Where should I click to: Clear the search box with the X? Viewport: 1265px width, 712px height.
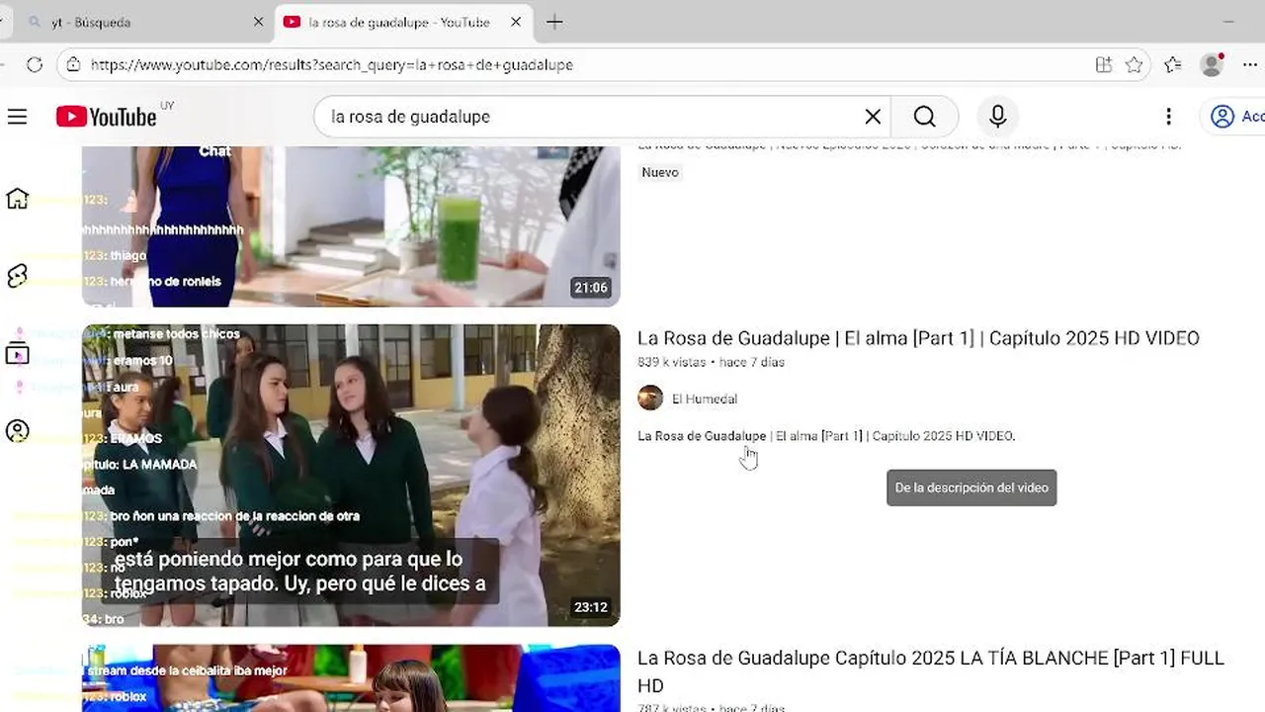tap(873, 117)
